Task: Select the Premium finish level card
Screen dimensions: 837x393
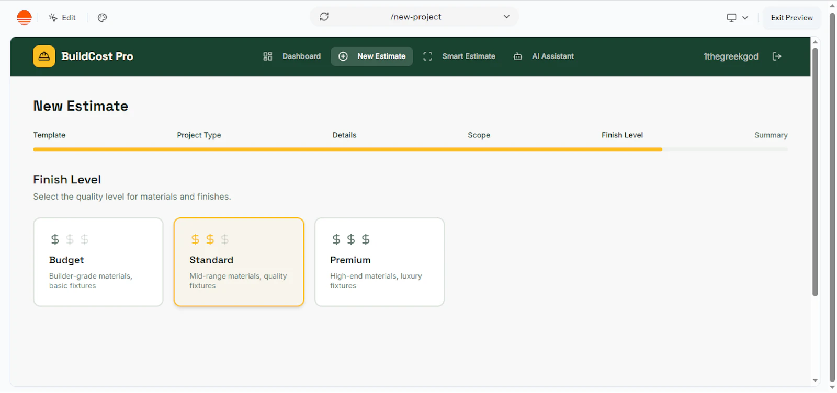Action: click(379, 262)
